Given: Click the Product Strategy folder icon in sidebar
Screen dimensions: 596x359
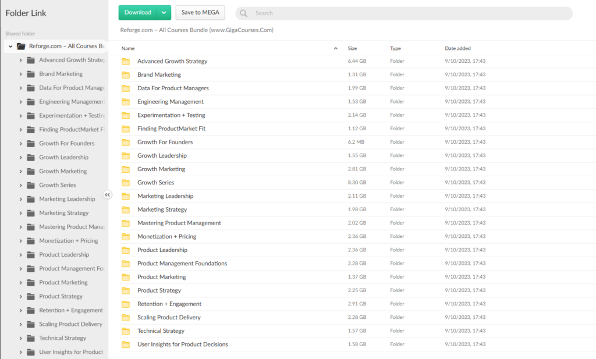Looking at the screenshot, I should pyautogui.click(x=31, y=296).
